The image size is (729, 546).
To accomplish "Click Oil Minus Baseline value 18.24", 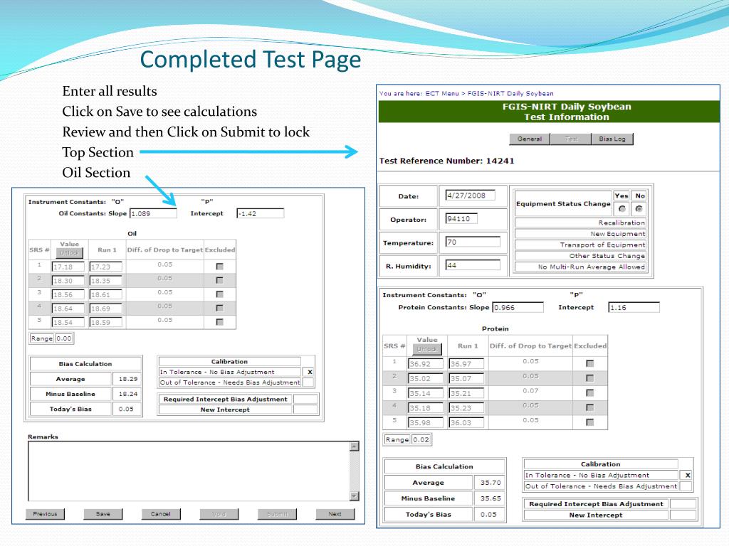I will click(127, 394).
